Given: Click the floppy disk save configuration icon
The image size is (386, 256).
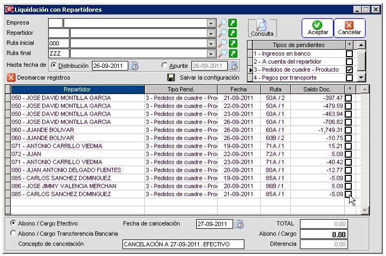Looking at the screenshot, I should pos(171,77).
